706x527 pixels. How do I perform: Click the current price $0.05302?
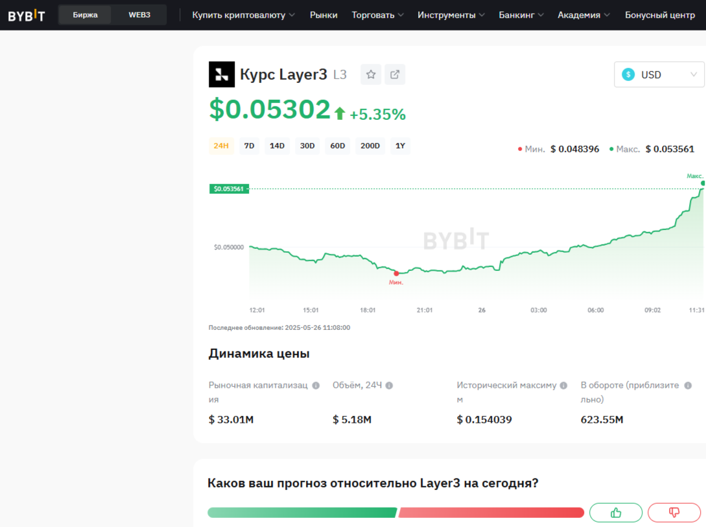[x=270, y=110]
